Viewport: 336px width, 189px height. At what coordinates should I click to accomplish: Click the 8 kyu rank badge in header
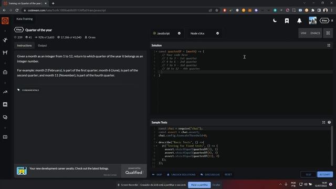[x=324, y=20]
